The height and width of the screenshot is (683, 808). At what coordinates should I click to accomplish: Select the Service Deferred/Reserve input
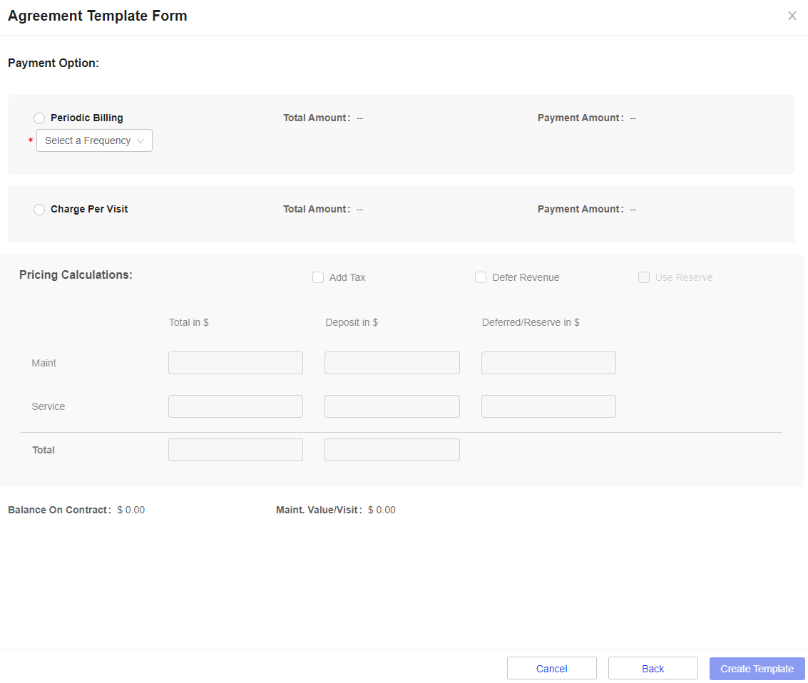pos(548,406)
